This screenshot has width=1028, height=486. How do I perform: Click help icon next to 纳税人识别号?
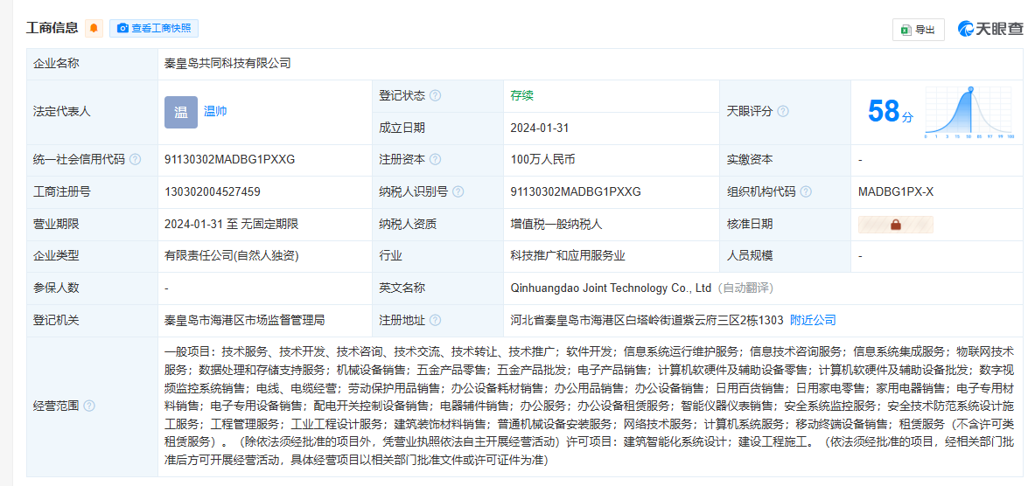(458, 192)
